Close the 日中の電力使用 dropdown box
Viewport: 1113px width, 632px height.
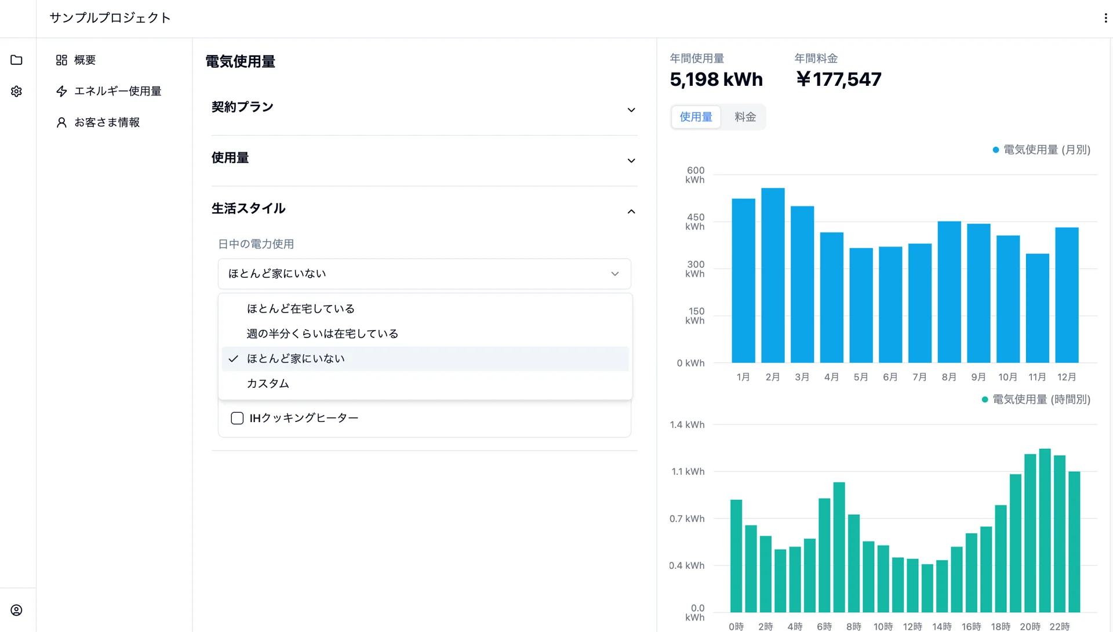point(424,274)
